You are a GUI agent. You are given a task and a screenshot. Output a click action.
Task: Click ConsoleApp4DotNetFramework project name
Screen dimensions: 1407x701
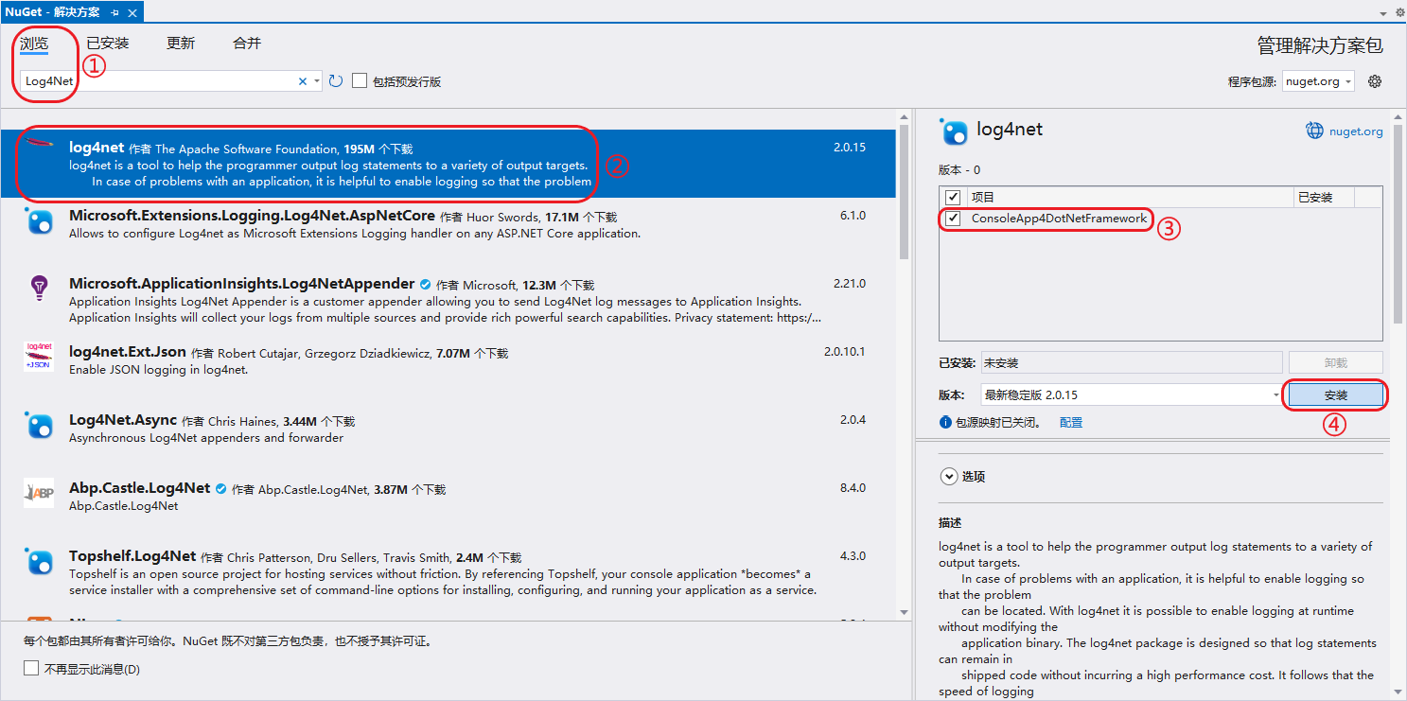pos(1059,219)
